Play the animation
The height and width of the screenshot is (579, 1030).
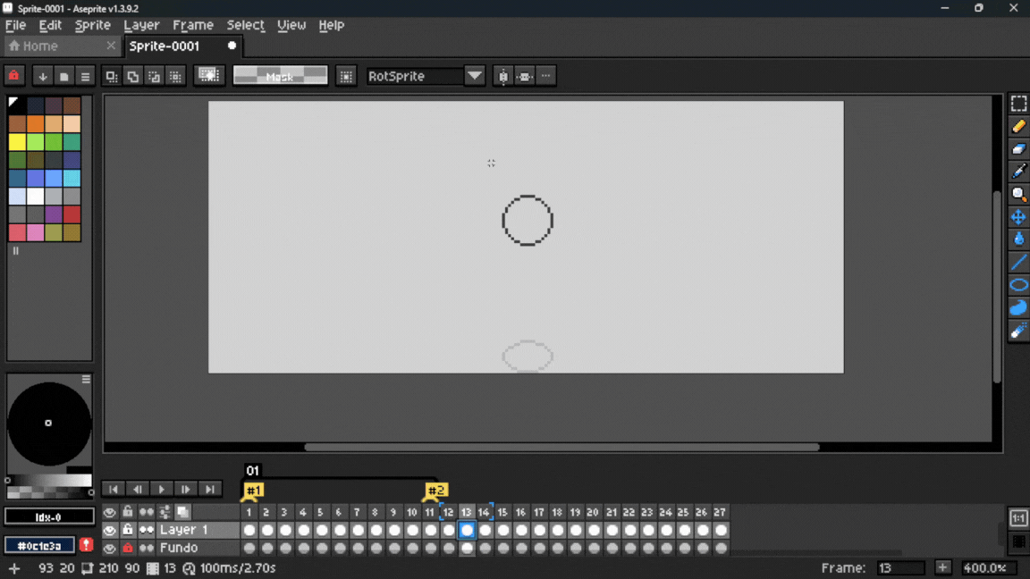(162, 489)
